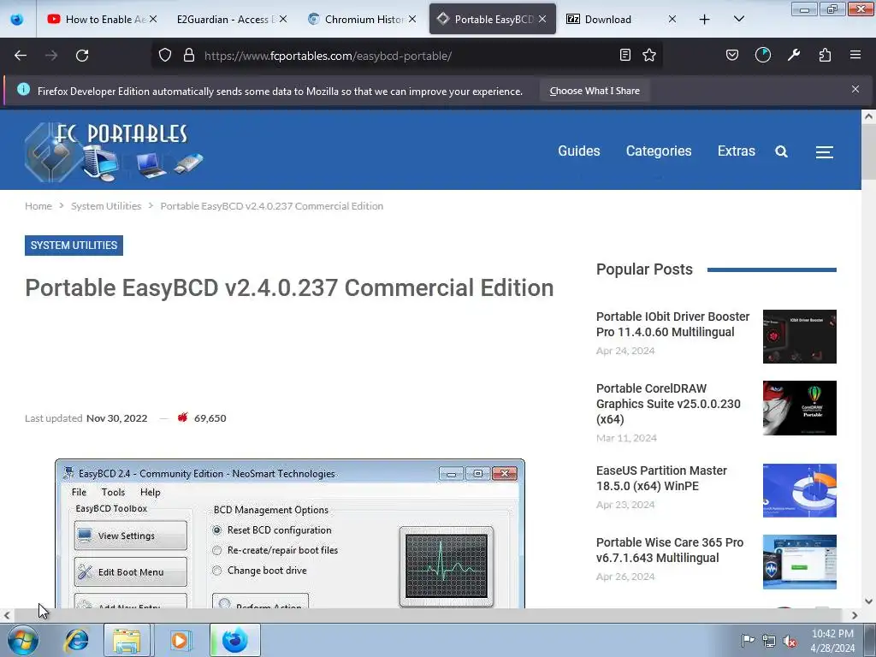
Task: Open the Firefox application hamburger menu
Action: pyautogui.click(x=855, y=55)
